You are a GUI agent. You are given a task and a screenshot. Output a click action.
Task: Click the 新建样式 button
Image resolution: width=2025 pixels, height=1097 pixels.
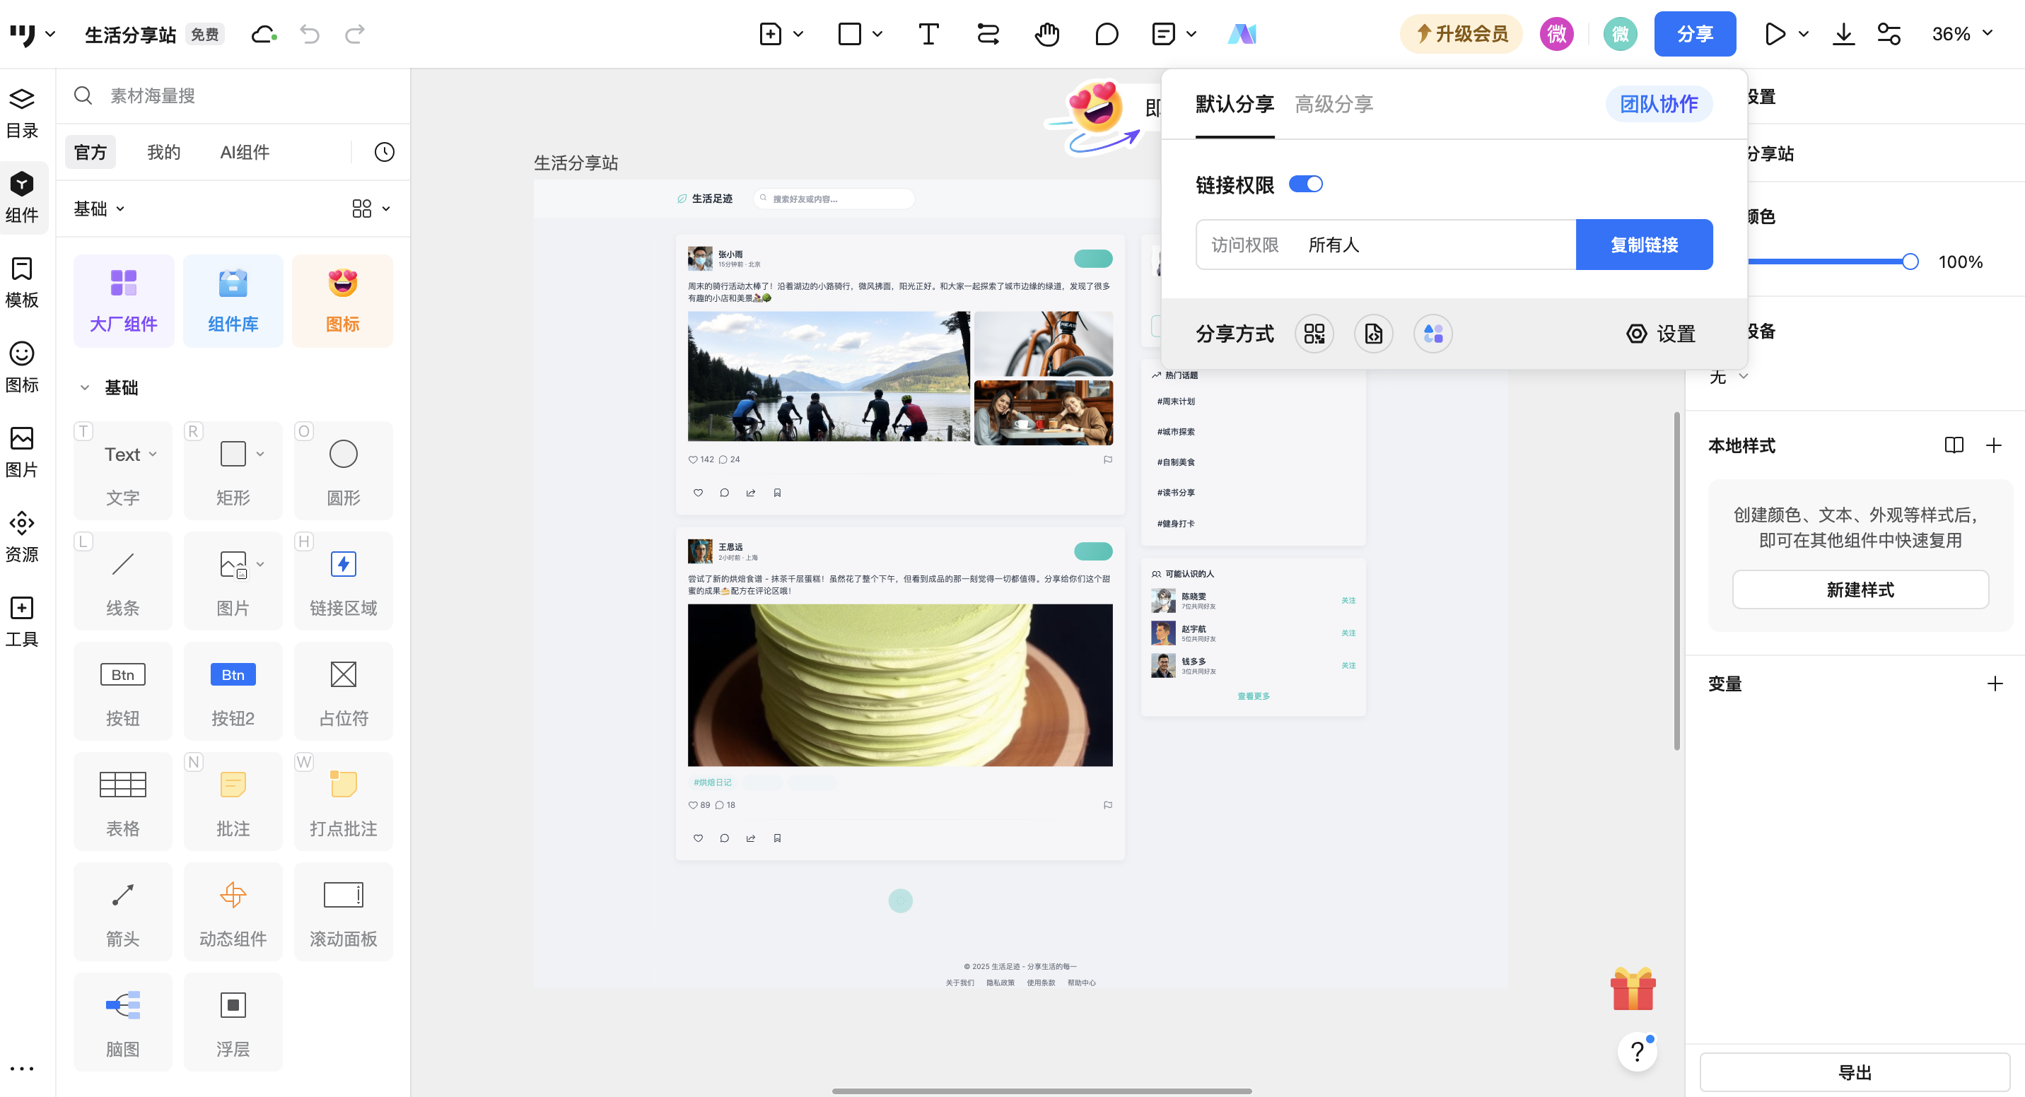click(x=1860, y=589)
